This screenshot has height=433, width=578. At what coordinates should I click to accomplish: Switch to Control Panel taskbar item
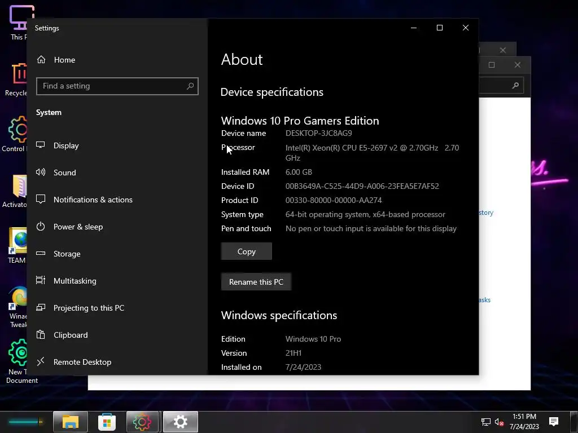point(142,422)
